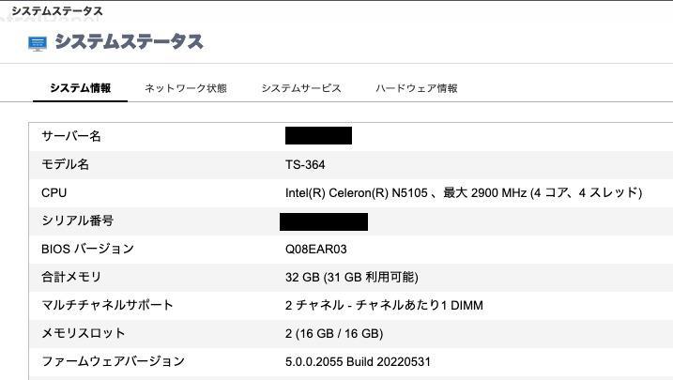Select the TS-364 model name value

pyautogui.click(x=305, y=165)
